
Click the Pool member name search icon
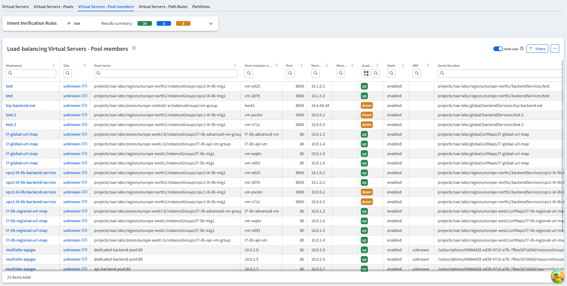249,73
